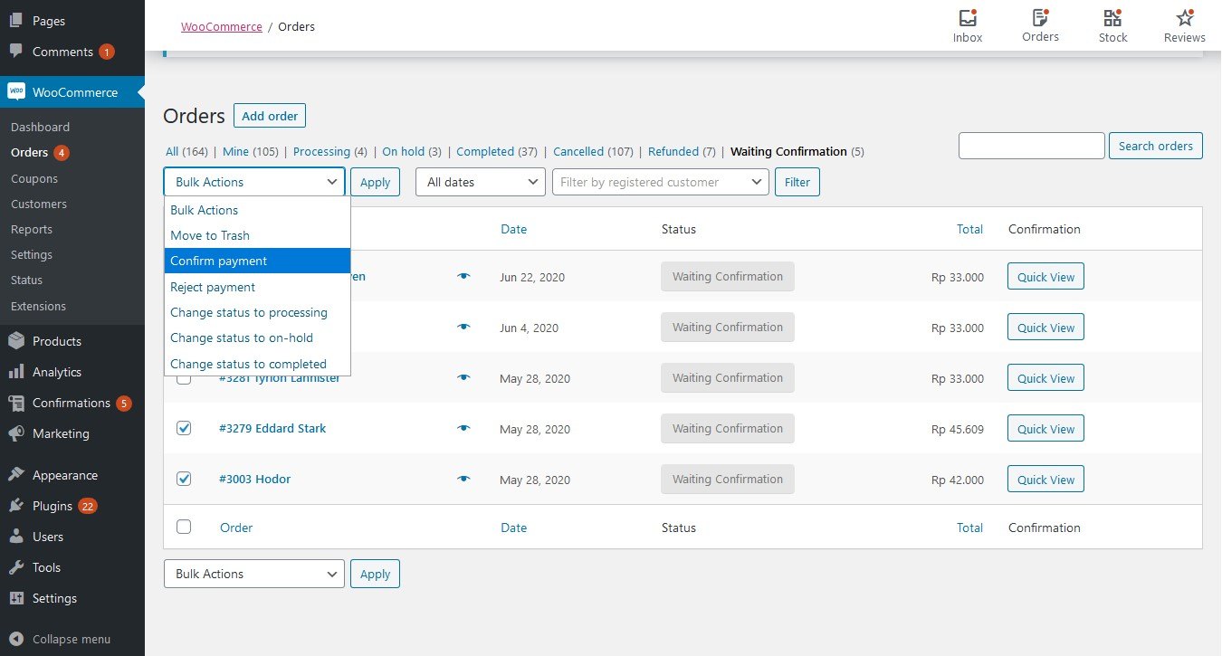The image size is (1222, 656).
Task: Click the WooCommerce logo icon in the sidebar
Action: (x=16, y=91)
